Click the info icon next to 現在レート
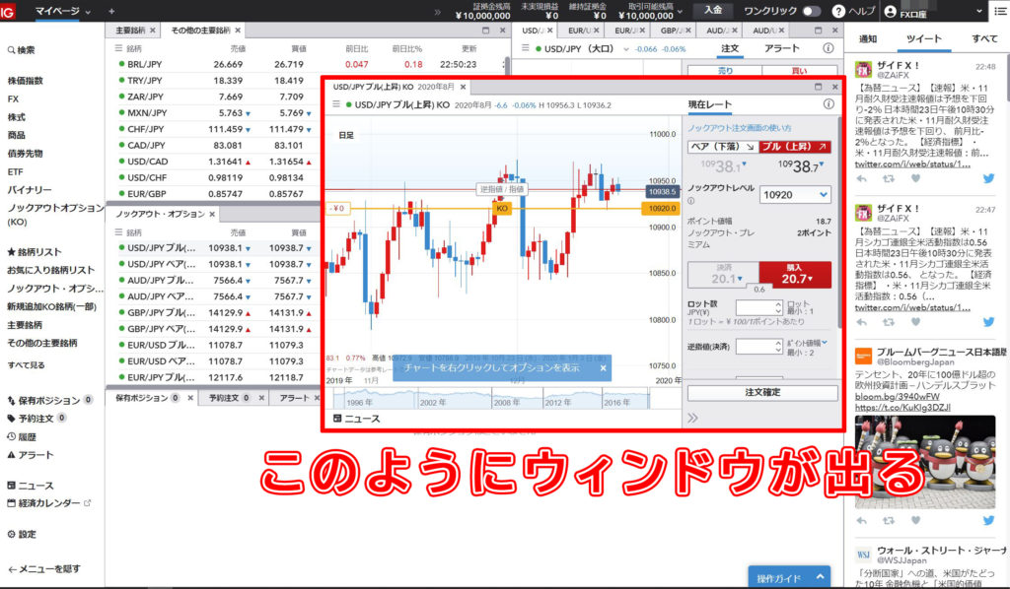Screen dimensions: 1010x589 [829, 104]
